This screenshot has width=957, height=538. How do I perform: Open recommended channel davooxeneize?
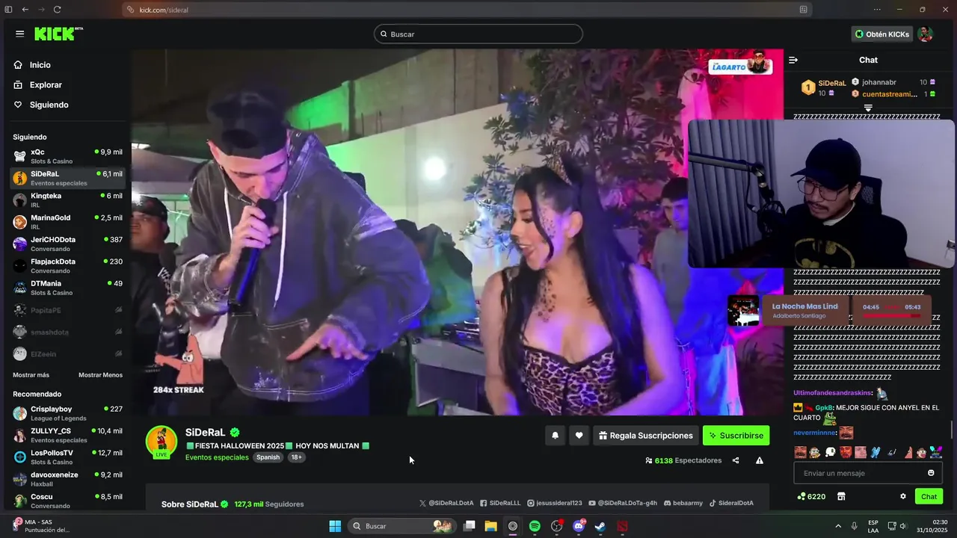point(67,479)
